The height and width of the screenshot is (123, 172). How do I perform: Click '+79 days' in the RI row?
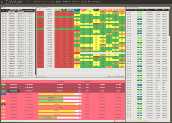click(102, 91)
